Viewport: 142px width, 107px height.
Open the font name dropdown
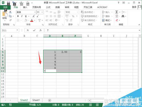pos(35,12)
